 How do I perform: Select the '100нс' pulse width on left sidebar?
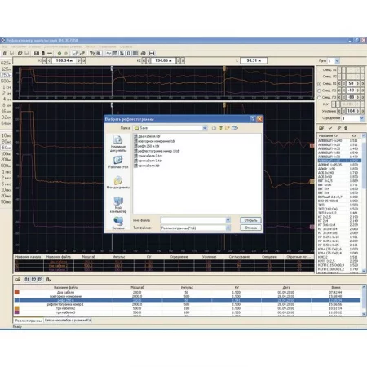tap(6, 153)
